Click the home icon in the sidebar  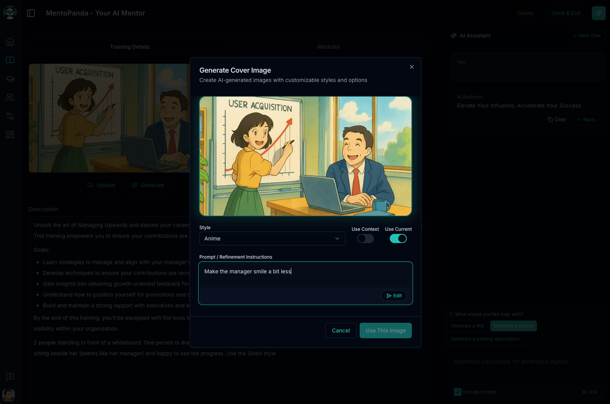coord(10,42)
